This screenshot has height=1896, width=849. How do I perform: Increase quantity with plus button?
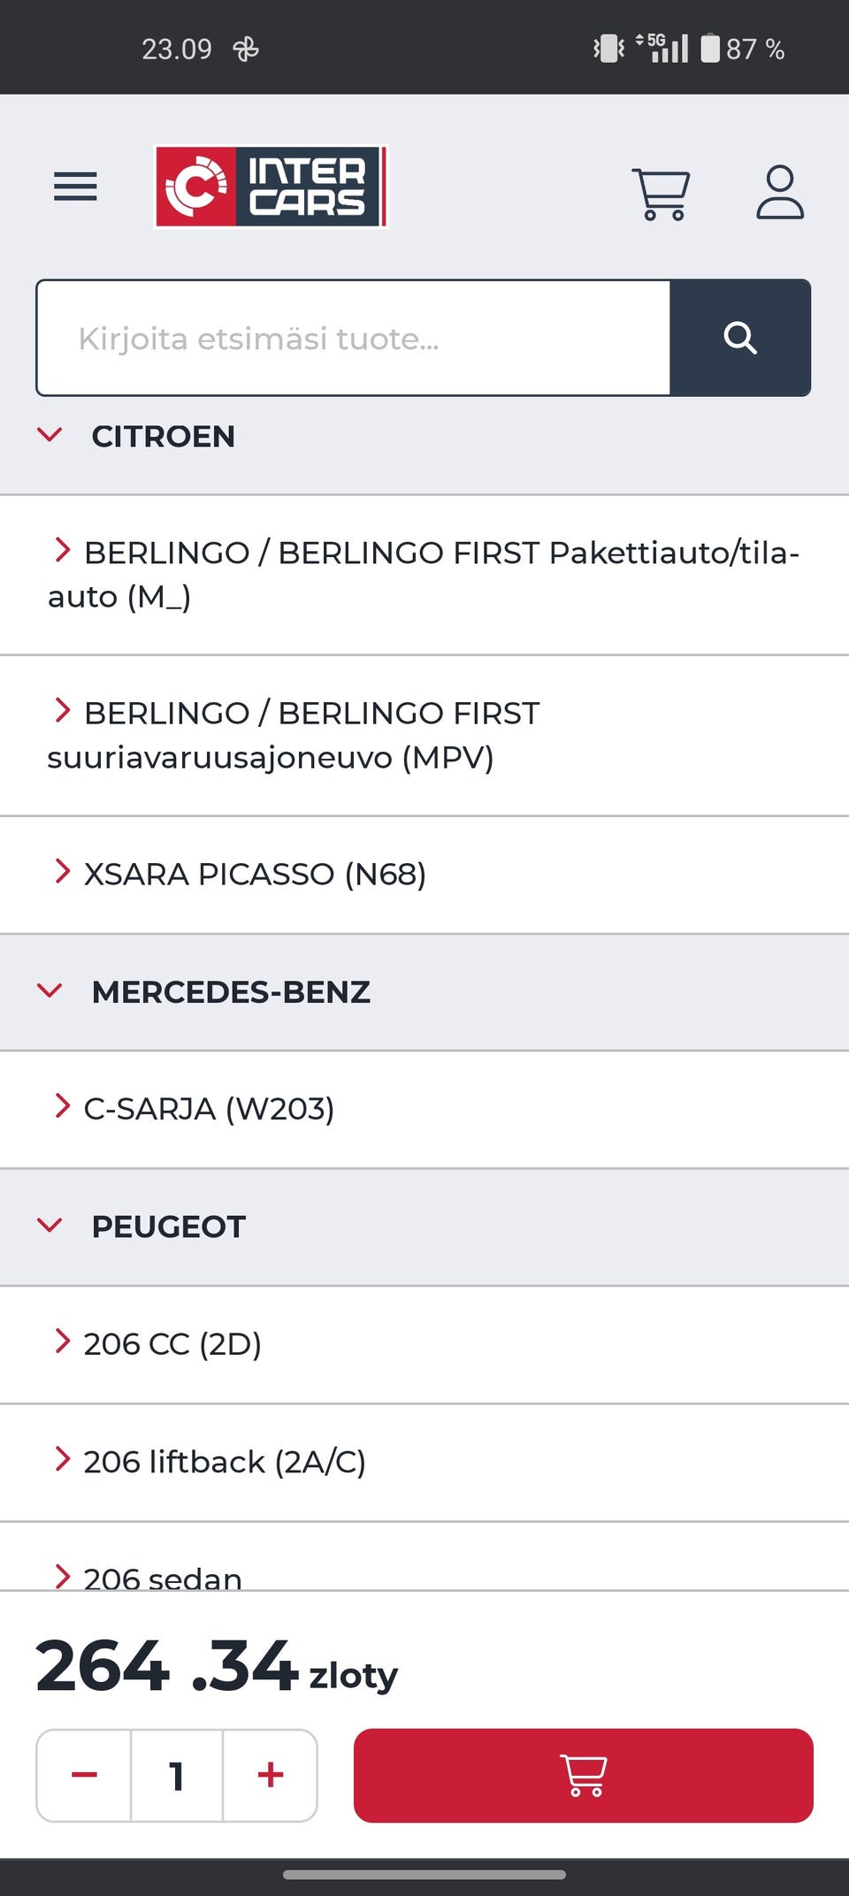(271, 1775)
